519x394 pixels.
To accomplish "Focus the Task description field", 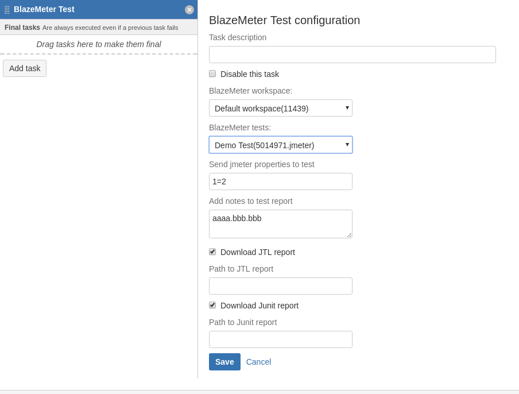I will [353, 55].
